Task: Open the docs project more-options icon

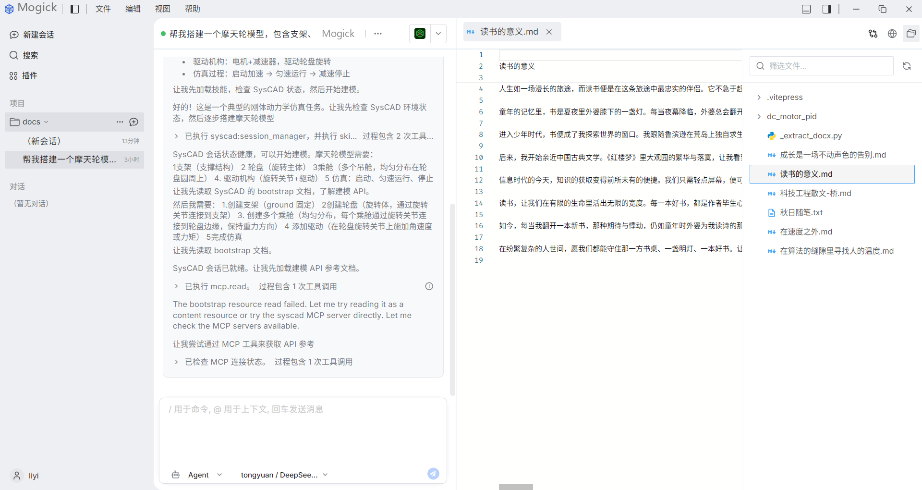Action: 120,122
